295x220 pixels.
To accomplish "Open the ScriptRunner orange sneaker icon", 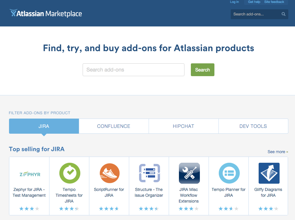I will click(109, 173).
